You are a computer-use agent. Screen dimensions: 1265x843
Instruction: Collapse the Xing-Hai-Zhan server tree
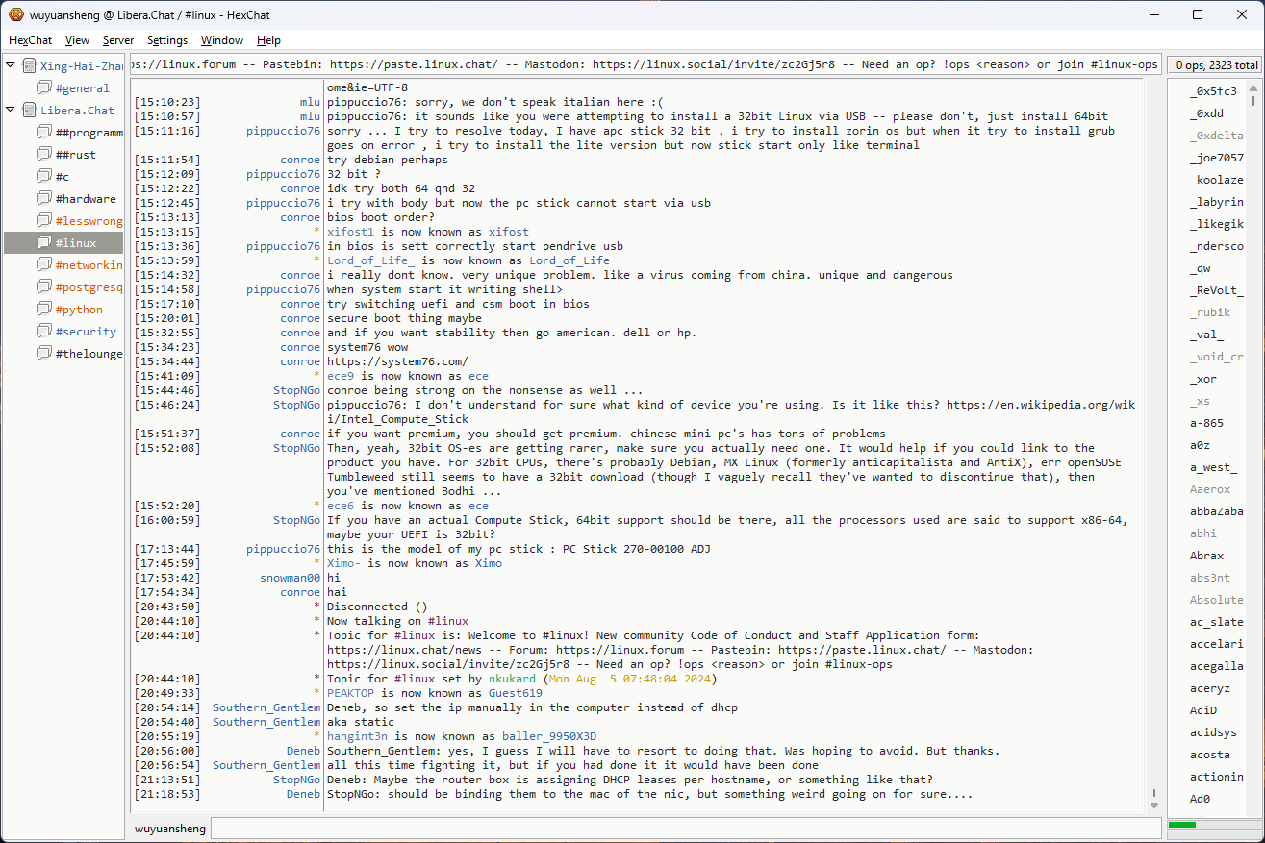click(11, 65)
